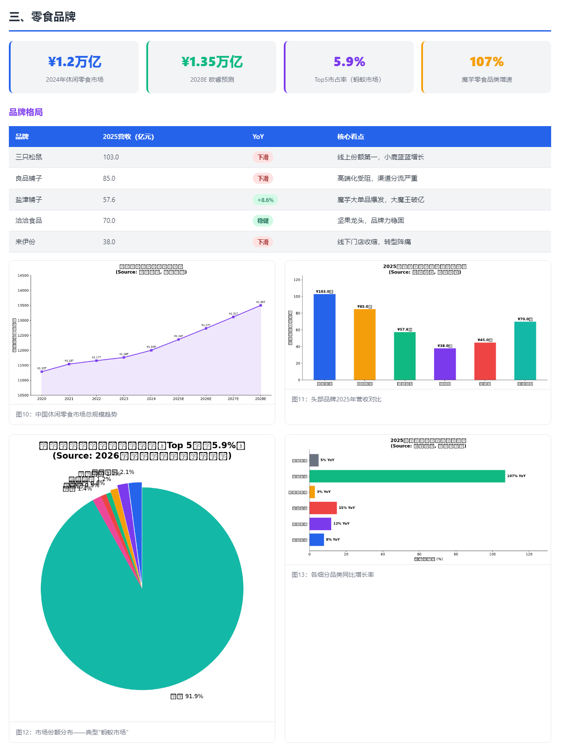Click 线上份额第一，小鹿蓝蓝增长 text

tap(380, 157)
